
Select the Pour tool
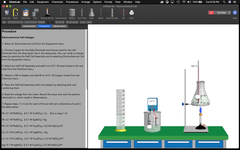pos(35,14)
